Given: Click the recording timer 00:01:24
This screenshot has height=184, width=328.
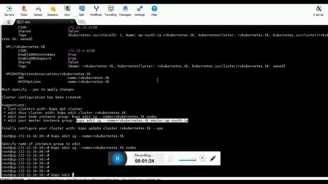Looking at the screenshot, I should point(145,161).
